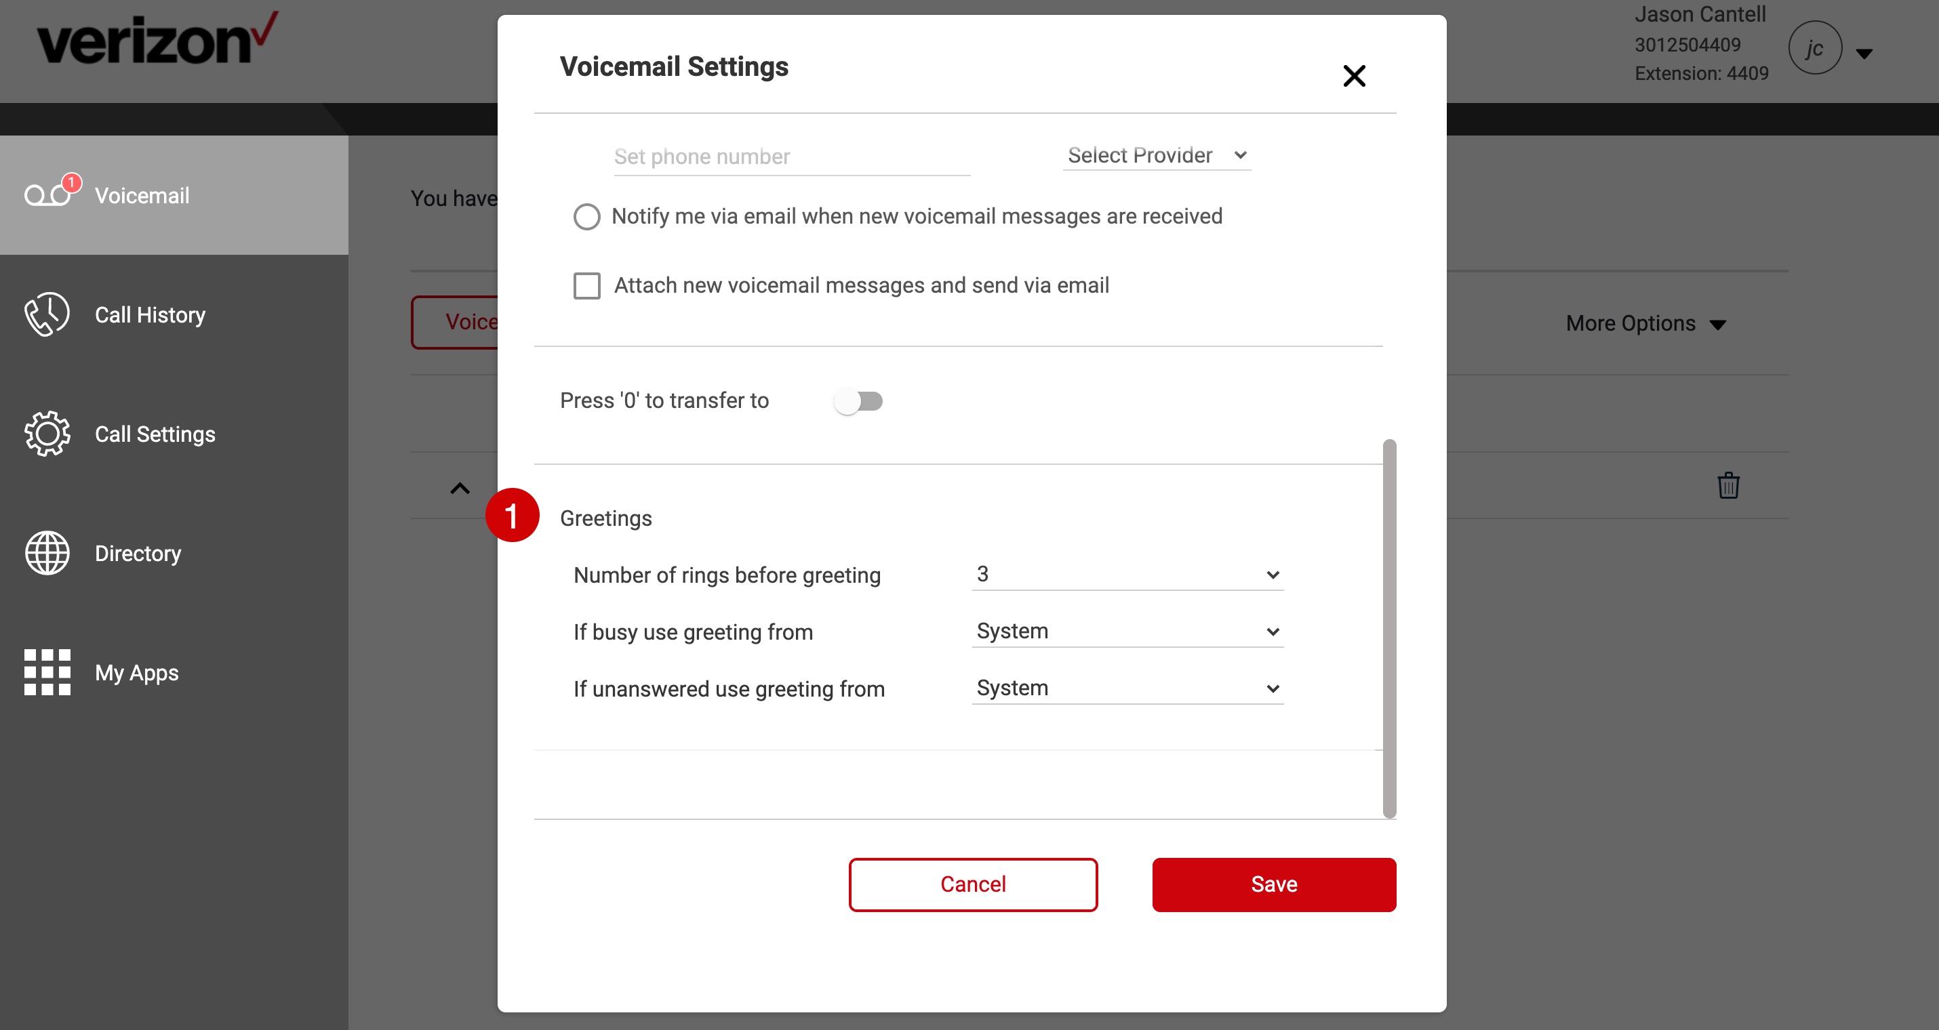Check Attach new voicemail messages checkbox
1939x1030 pixels.
(587, 286)
